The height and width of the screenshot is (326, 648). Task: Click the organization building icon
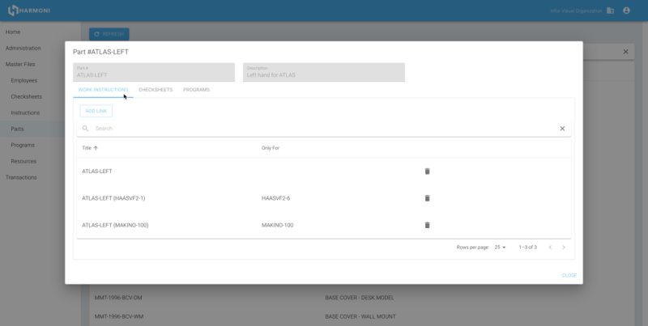click(610, 11)
